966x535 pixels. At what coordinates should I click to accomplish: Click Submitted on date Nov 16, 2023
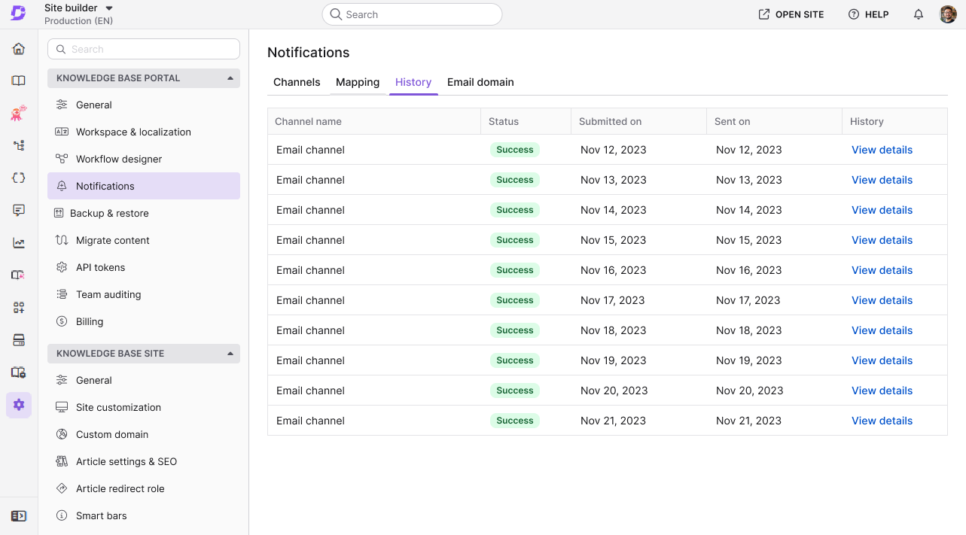[x=614, y=270]
